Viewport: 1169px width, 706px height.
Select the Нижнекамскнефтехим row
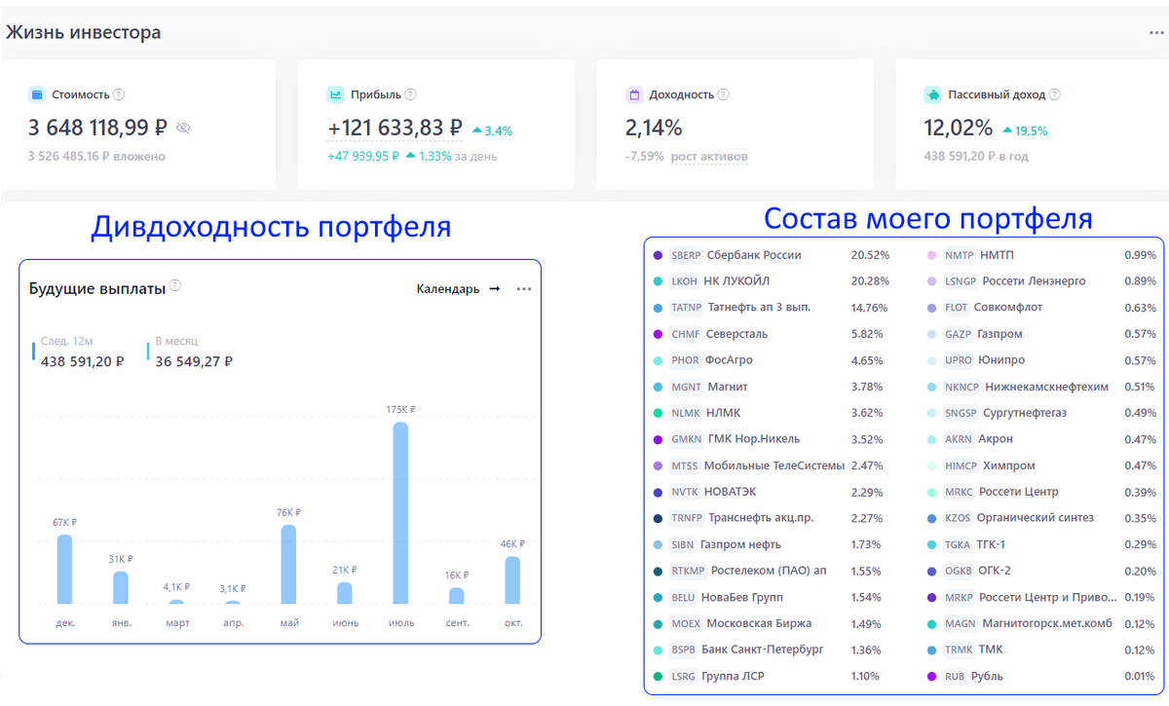1040,387
